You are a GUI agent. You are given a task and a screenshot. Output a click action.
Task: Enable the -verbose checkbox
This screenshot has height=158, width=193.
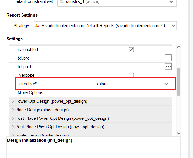(x=131, y=75)
